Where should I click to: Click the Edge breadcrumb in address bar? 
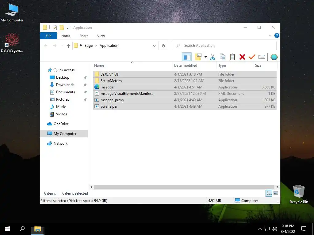tap(89, 46)
